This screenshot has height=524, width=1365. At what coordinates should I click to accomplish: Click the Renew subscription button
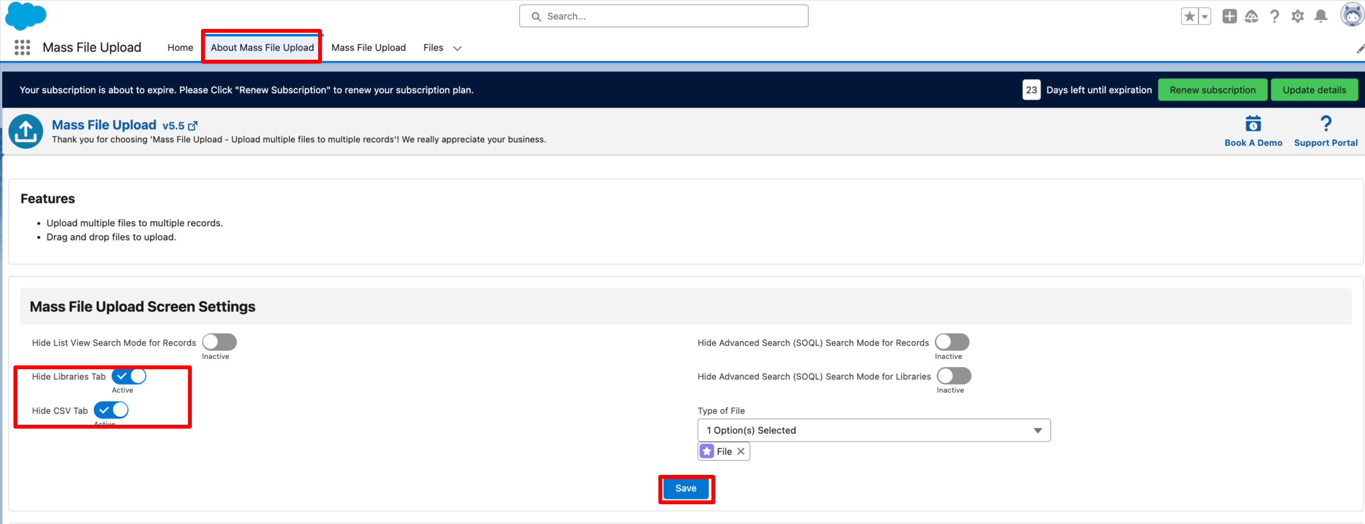[x=1212, y=90]
